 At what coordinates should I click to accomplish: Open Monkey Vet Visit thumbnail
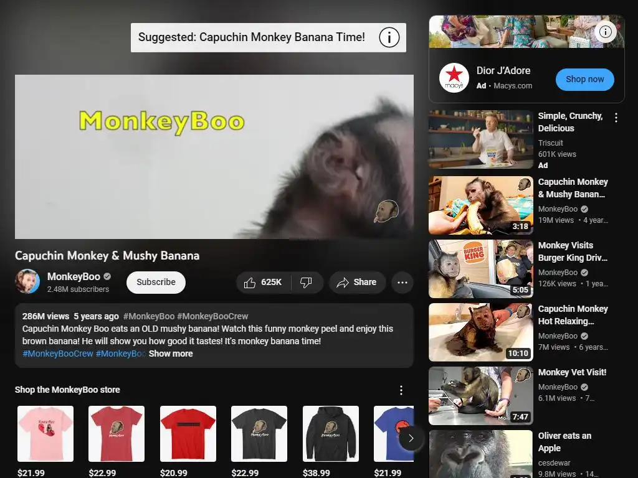click(480, 395)
